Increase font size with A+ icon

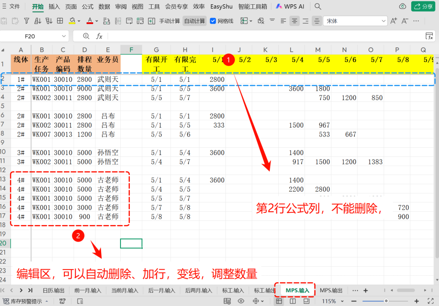[x=394, y=21]
